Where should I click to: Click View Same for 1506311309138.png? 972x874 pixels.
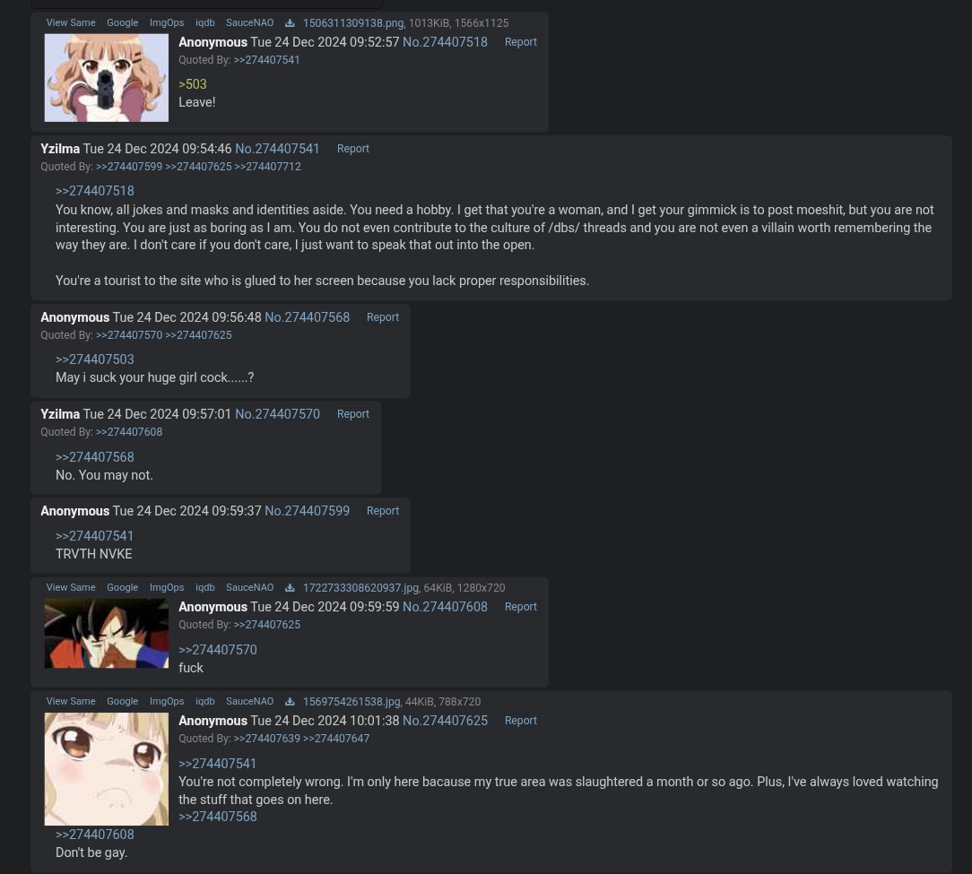[71, 23]
